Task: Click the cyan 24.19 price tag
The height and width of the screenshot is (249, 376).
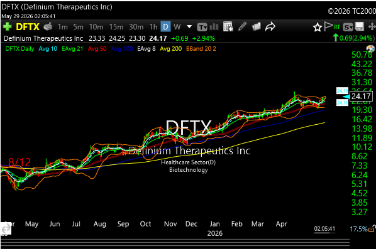Action: (x=342, y=91)
